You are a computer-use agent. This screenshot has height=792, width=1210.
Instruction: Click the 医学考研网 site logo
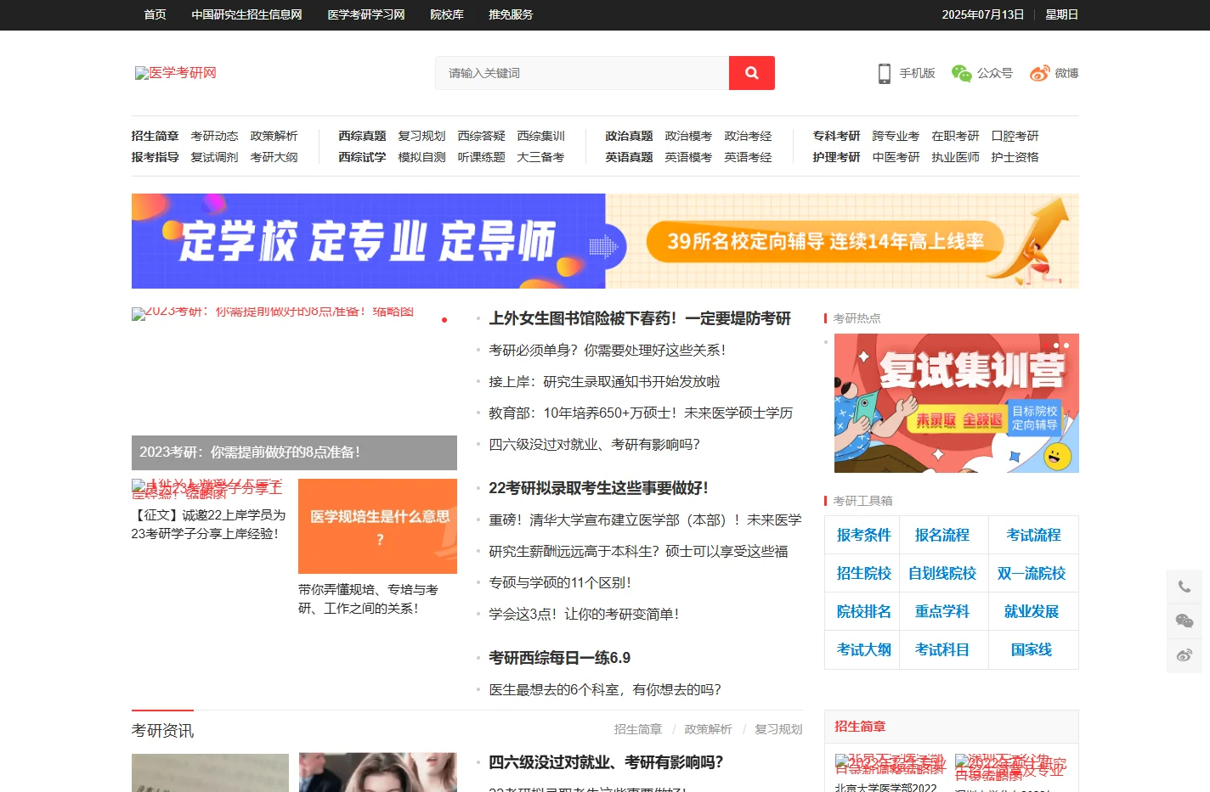point(176,73)
